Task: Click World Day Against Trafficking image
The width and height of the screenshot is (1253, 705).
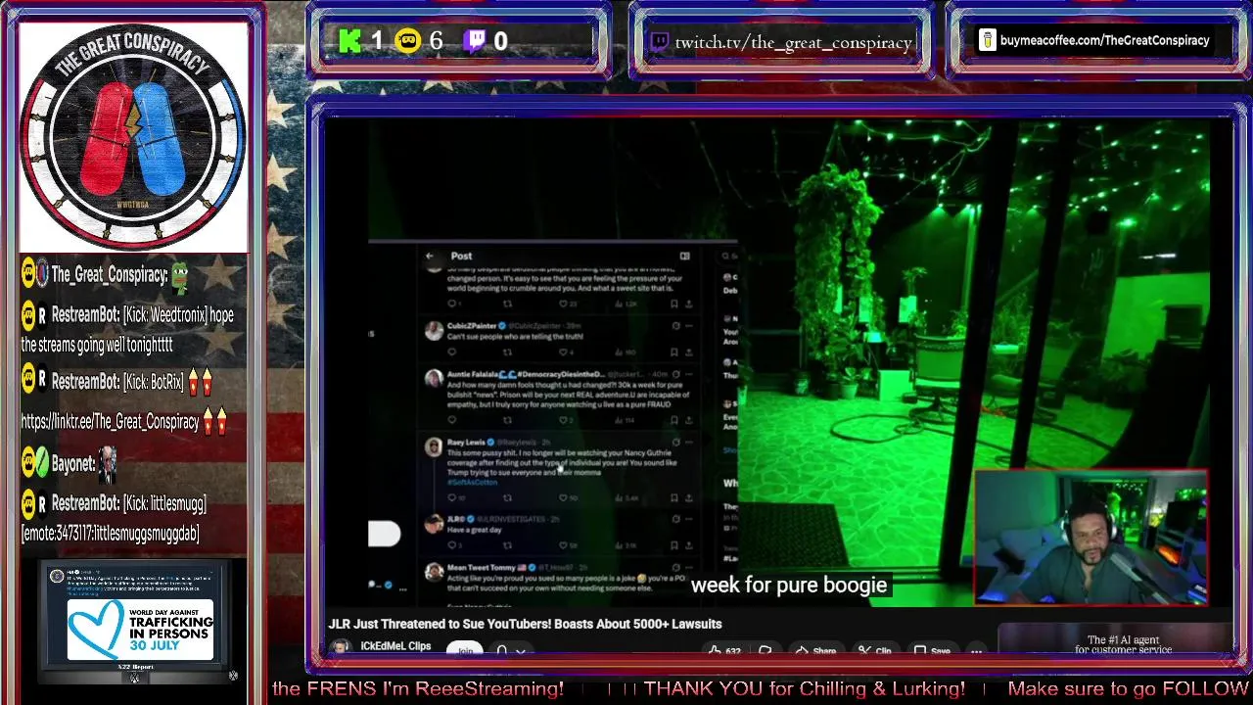Action: (x=140, y=628)
